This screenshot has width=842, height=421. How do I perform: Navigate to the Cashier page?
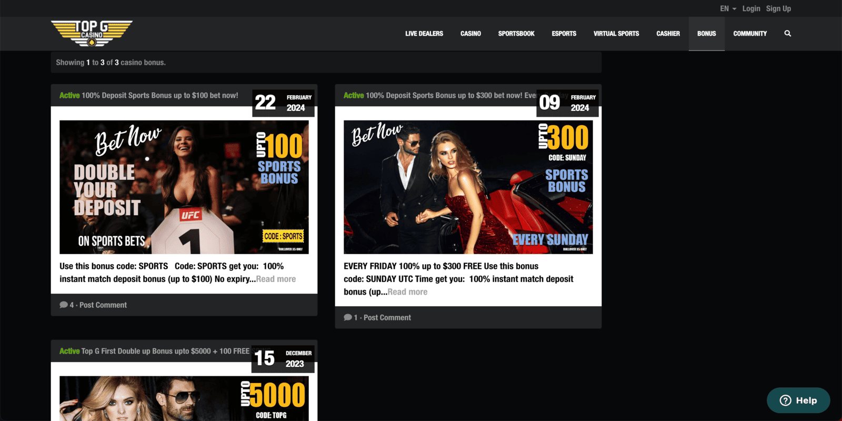(x=668, y=34)
